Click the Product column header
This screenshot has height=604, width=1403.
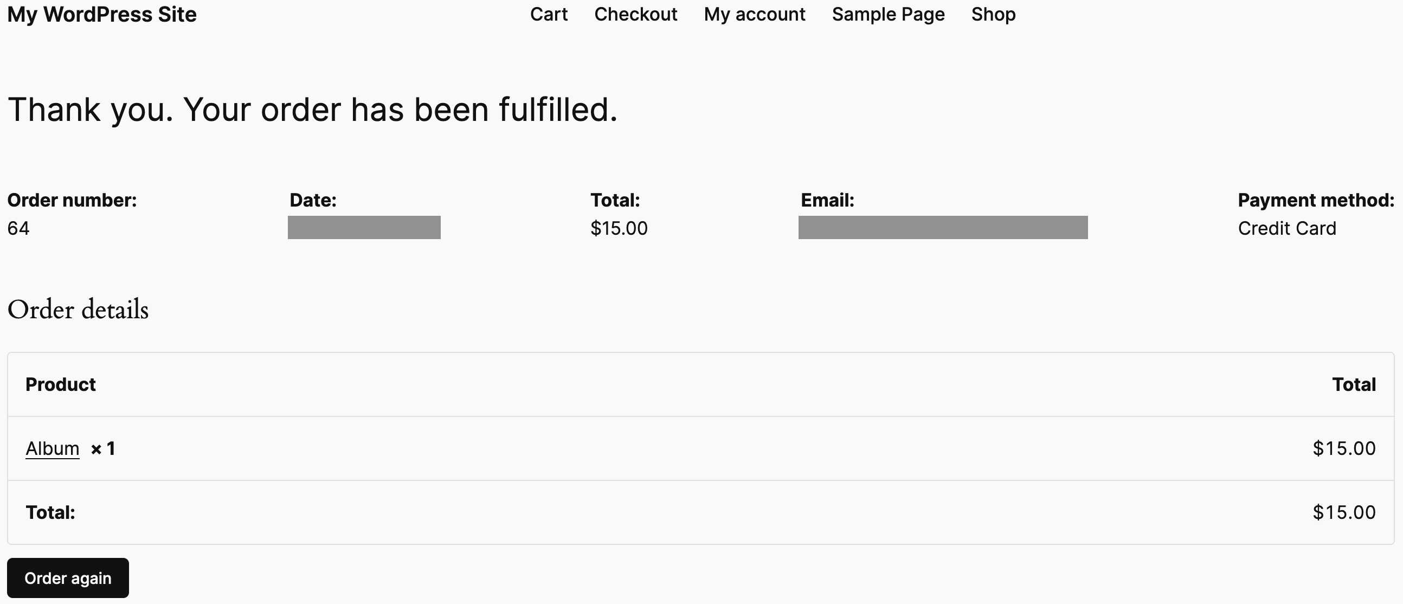[x=61, y=384]
